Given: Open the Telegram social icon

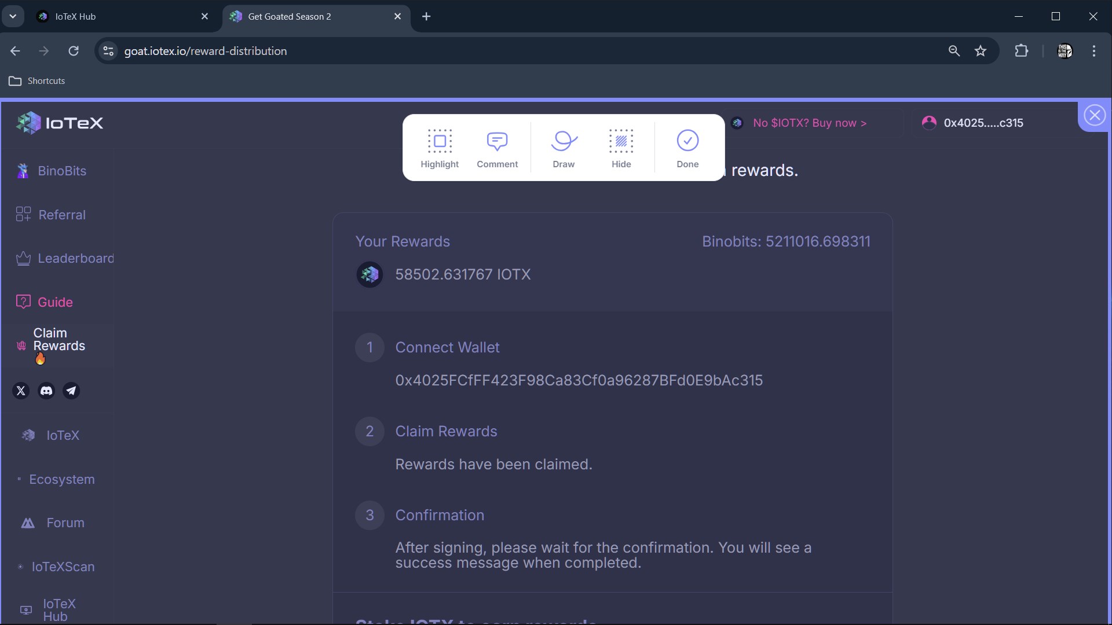Looking at the screenshot, I should tap(71, 391).
